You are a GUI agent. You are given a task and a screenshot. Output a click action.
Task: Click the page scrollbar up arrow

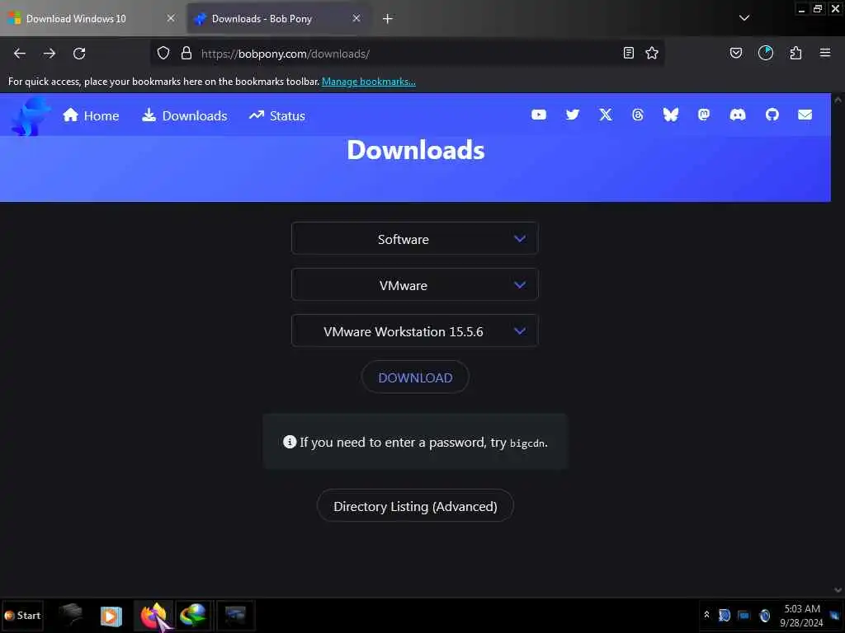838,100
